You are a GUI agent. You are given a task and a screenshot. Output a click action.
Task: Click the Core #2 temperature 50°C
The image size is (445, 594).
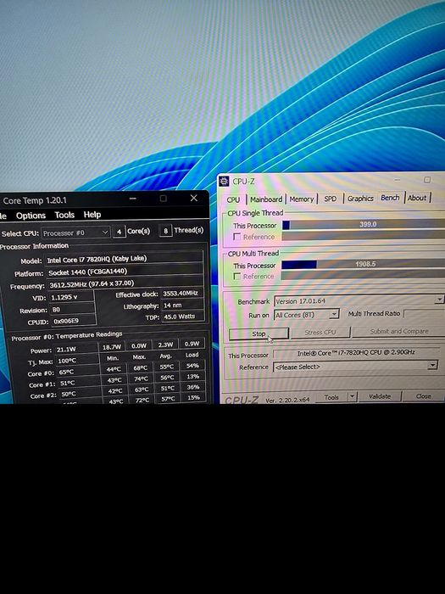coord(80,394)
